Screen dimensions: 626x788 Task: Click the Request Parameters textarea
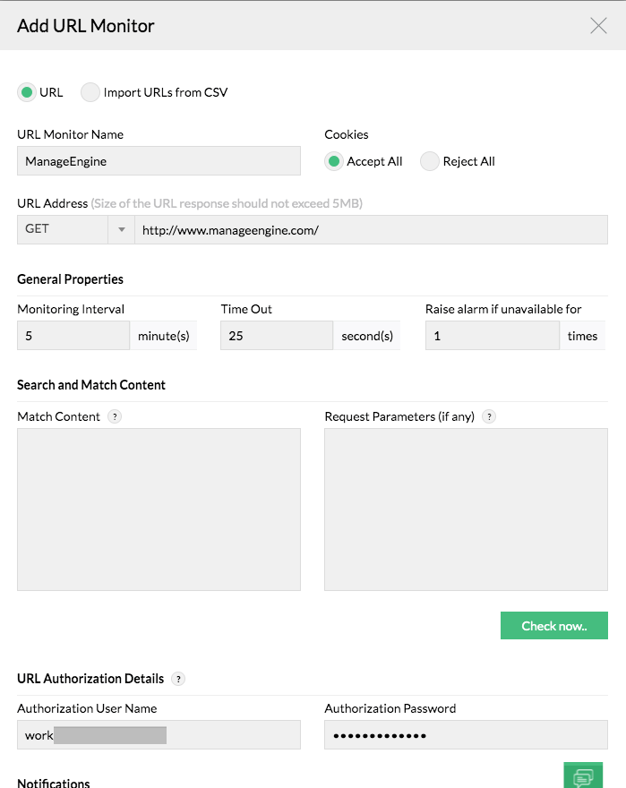click(466, 509)
